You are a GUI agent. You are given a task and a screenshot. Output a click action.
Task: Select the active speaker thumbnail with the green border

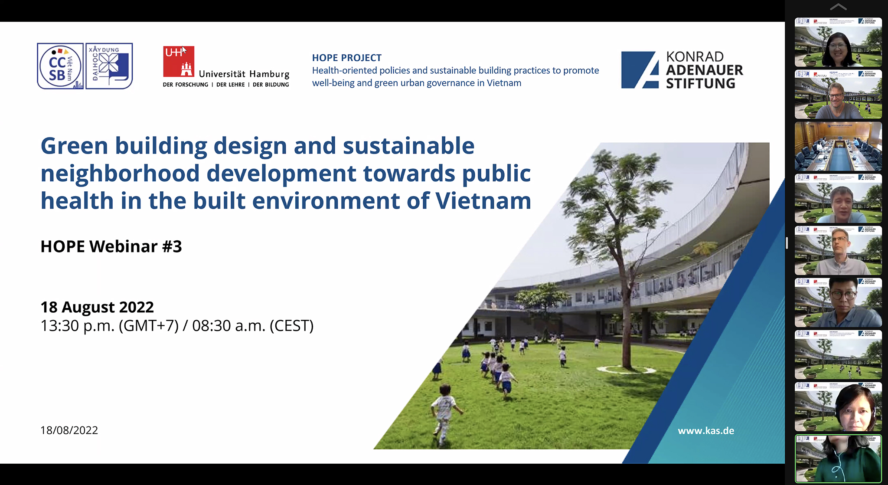pyautogui.click(x=838, y=459)
